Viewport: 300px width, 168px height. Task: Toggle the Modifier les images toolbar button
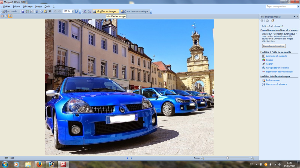(x=105, y=11)
